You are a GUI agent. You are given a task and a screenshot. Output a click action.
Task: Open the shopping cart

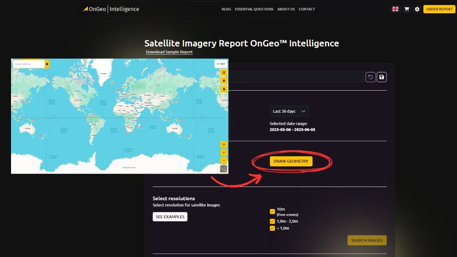pos(407,9)
